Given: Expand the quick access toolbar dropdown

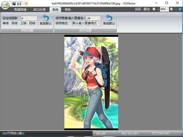Looking at the screenshot, I should [x=26, y=3].
